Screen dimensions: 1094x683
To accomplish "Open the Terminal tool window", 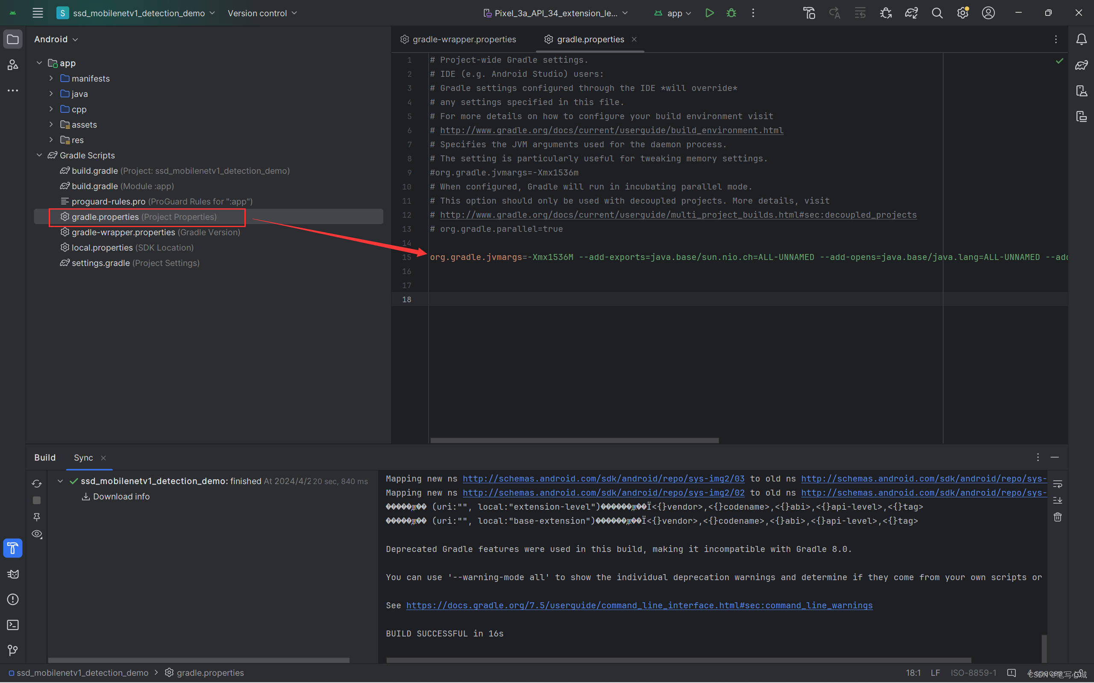I will 13,625.
